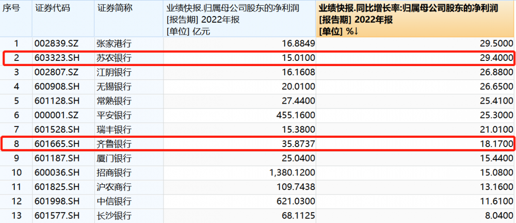The height and width of the screenshot is (223, 516).
Task: Click profit value 16.8849
Action: [x=299, y=43]
